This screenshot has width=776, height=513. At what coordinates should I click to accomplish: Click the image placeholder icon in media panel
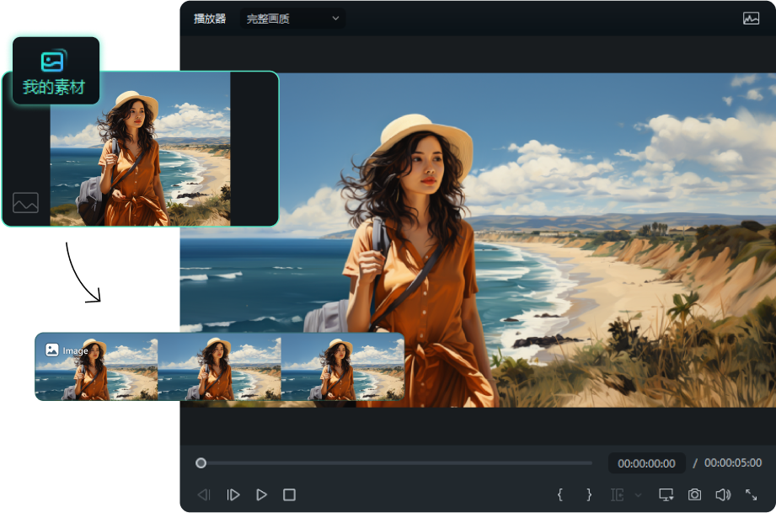25,202
